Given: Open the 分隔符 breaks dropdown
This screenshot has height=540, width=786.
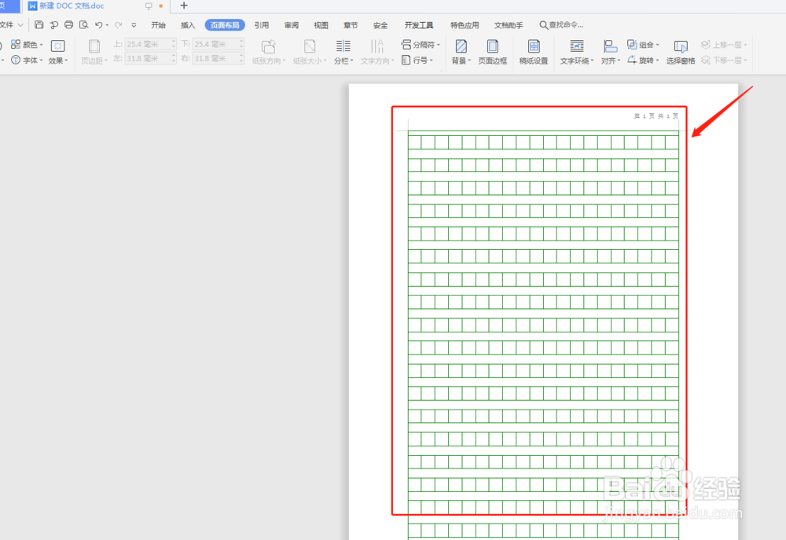Looking at the screenshot, I should pyautogui.click(x=421, y=45).
